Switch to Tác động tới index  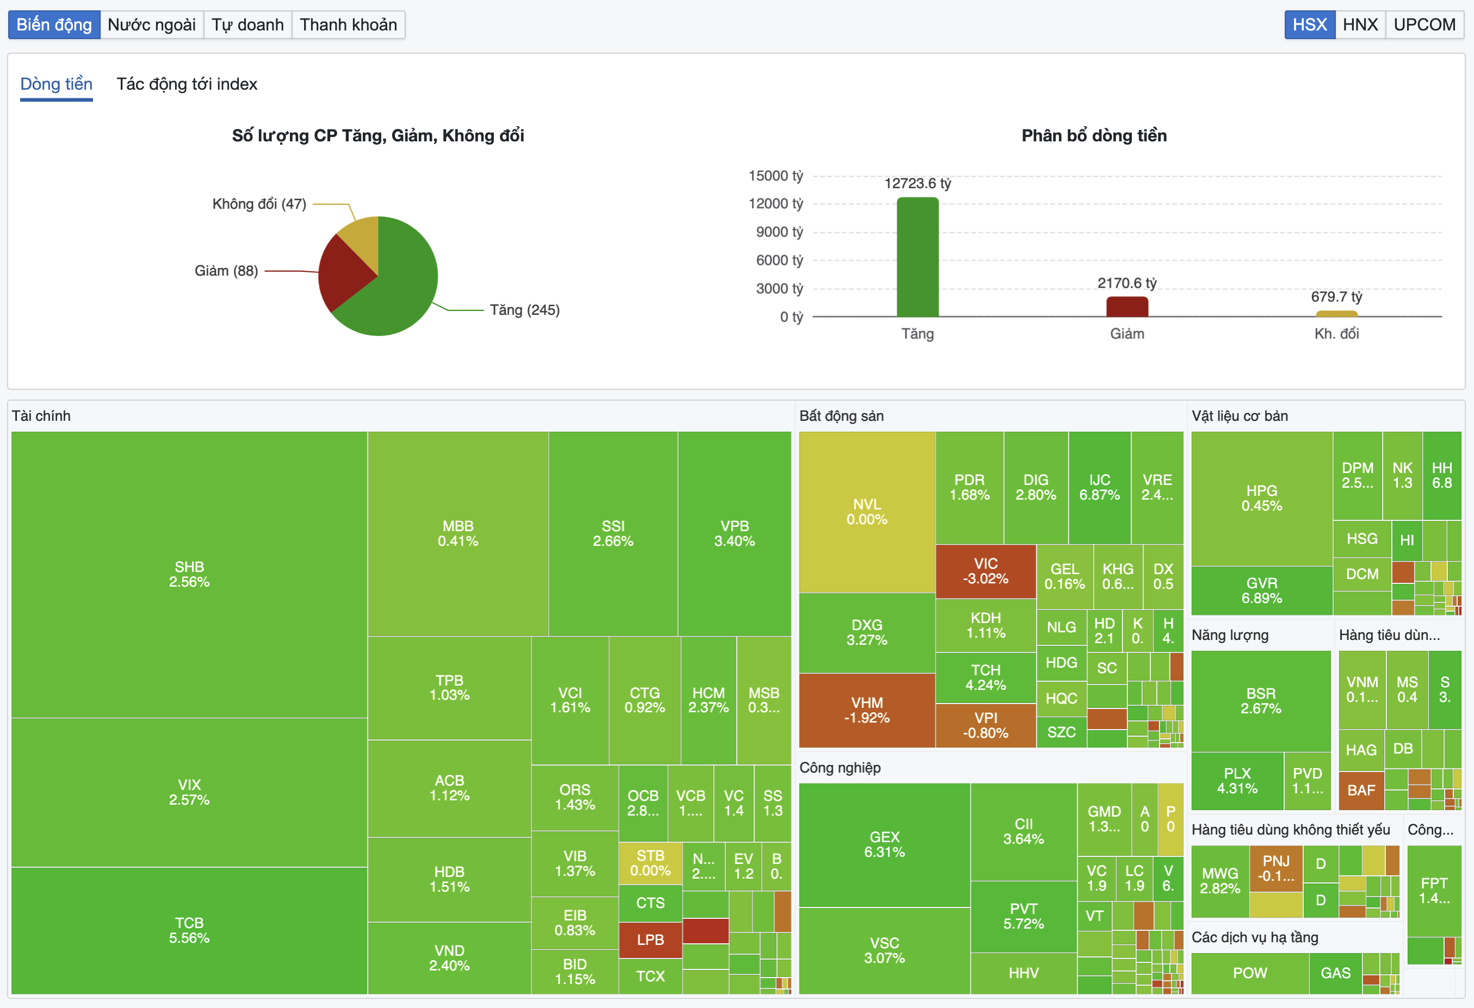[x=187, y=84]
